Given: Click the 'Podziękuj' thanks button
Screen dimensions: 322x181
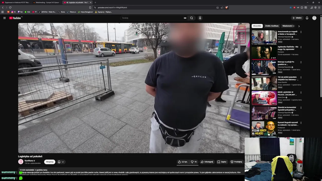Looking at the screenshot, I should (236, 162).
